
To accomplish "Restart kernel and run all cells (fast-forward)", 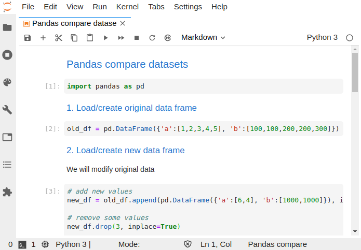I will pos(121,38).
